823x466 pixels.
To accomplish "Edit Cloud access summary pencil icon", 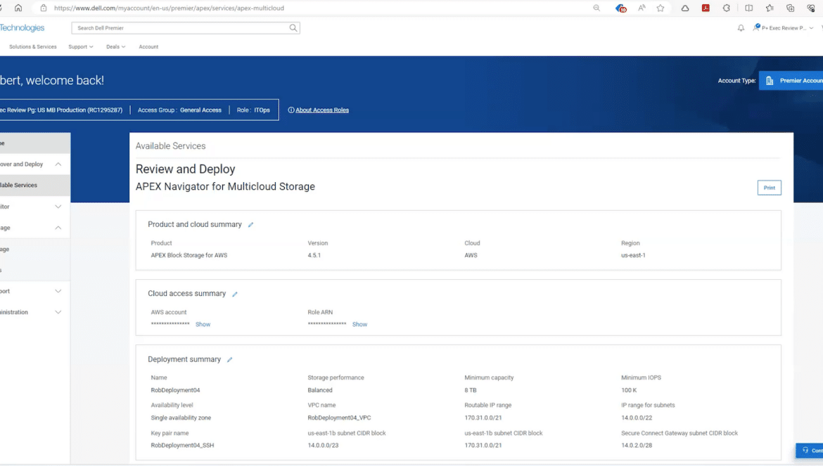I will [x=235, y=294].
